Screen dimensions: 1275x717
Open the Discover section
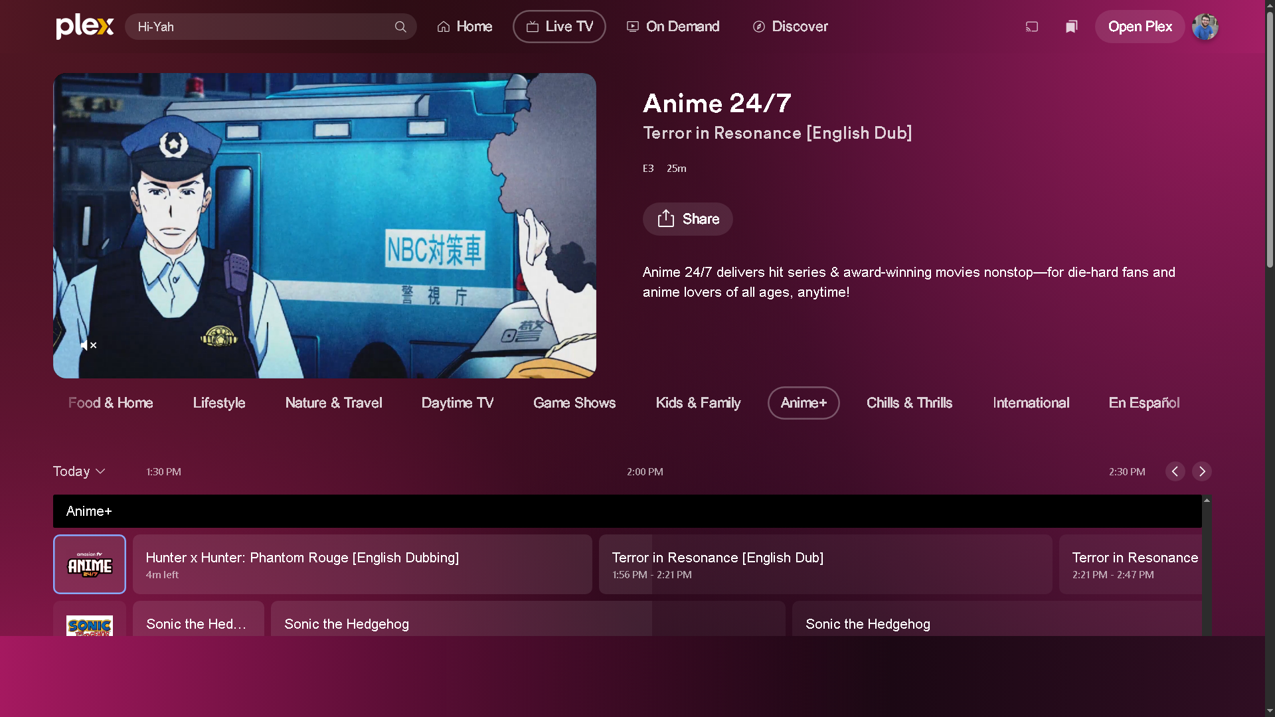pyautogui.click(x=790, y=27)
